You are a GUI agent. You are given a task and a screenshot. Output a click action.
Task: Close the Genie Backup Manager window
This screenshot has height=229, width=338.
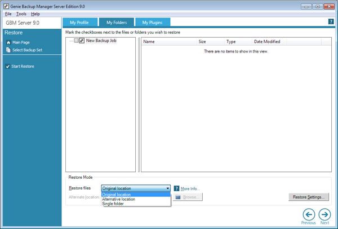click(x=329, y=6)
